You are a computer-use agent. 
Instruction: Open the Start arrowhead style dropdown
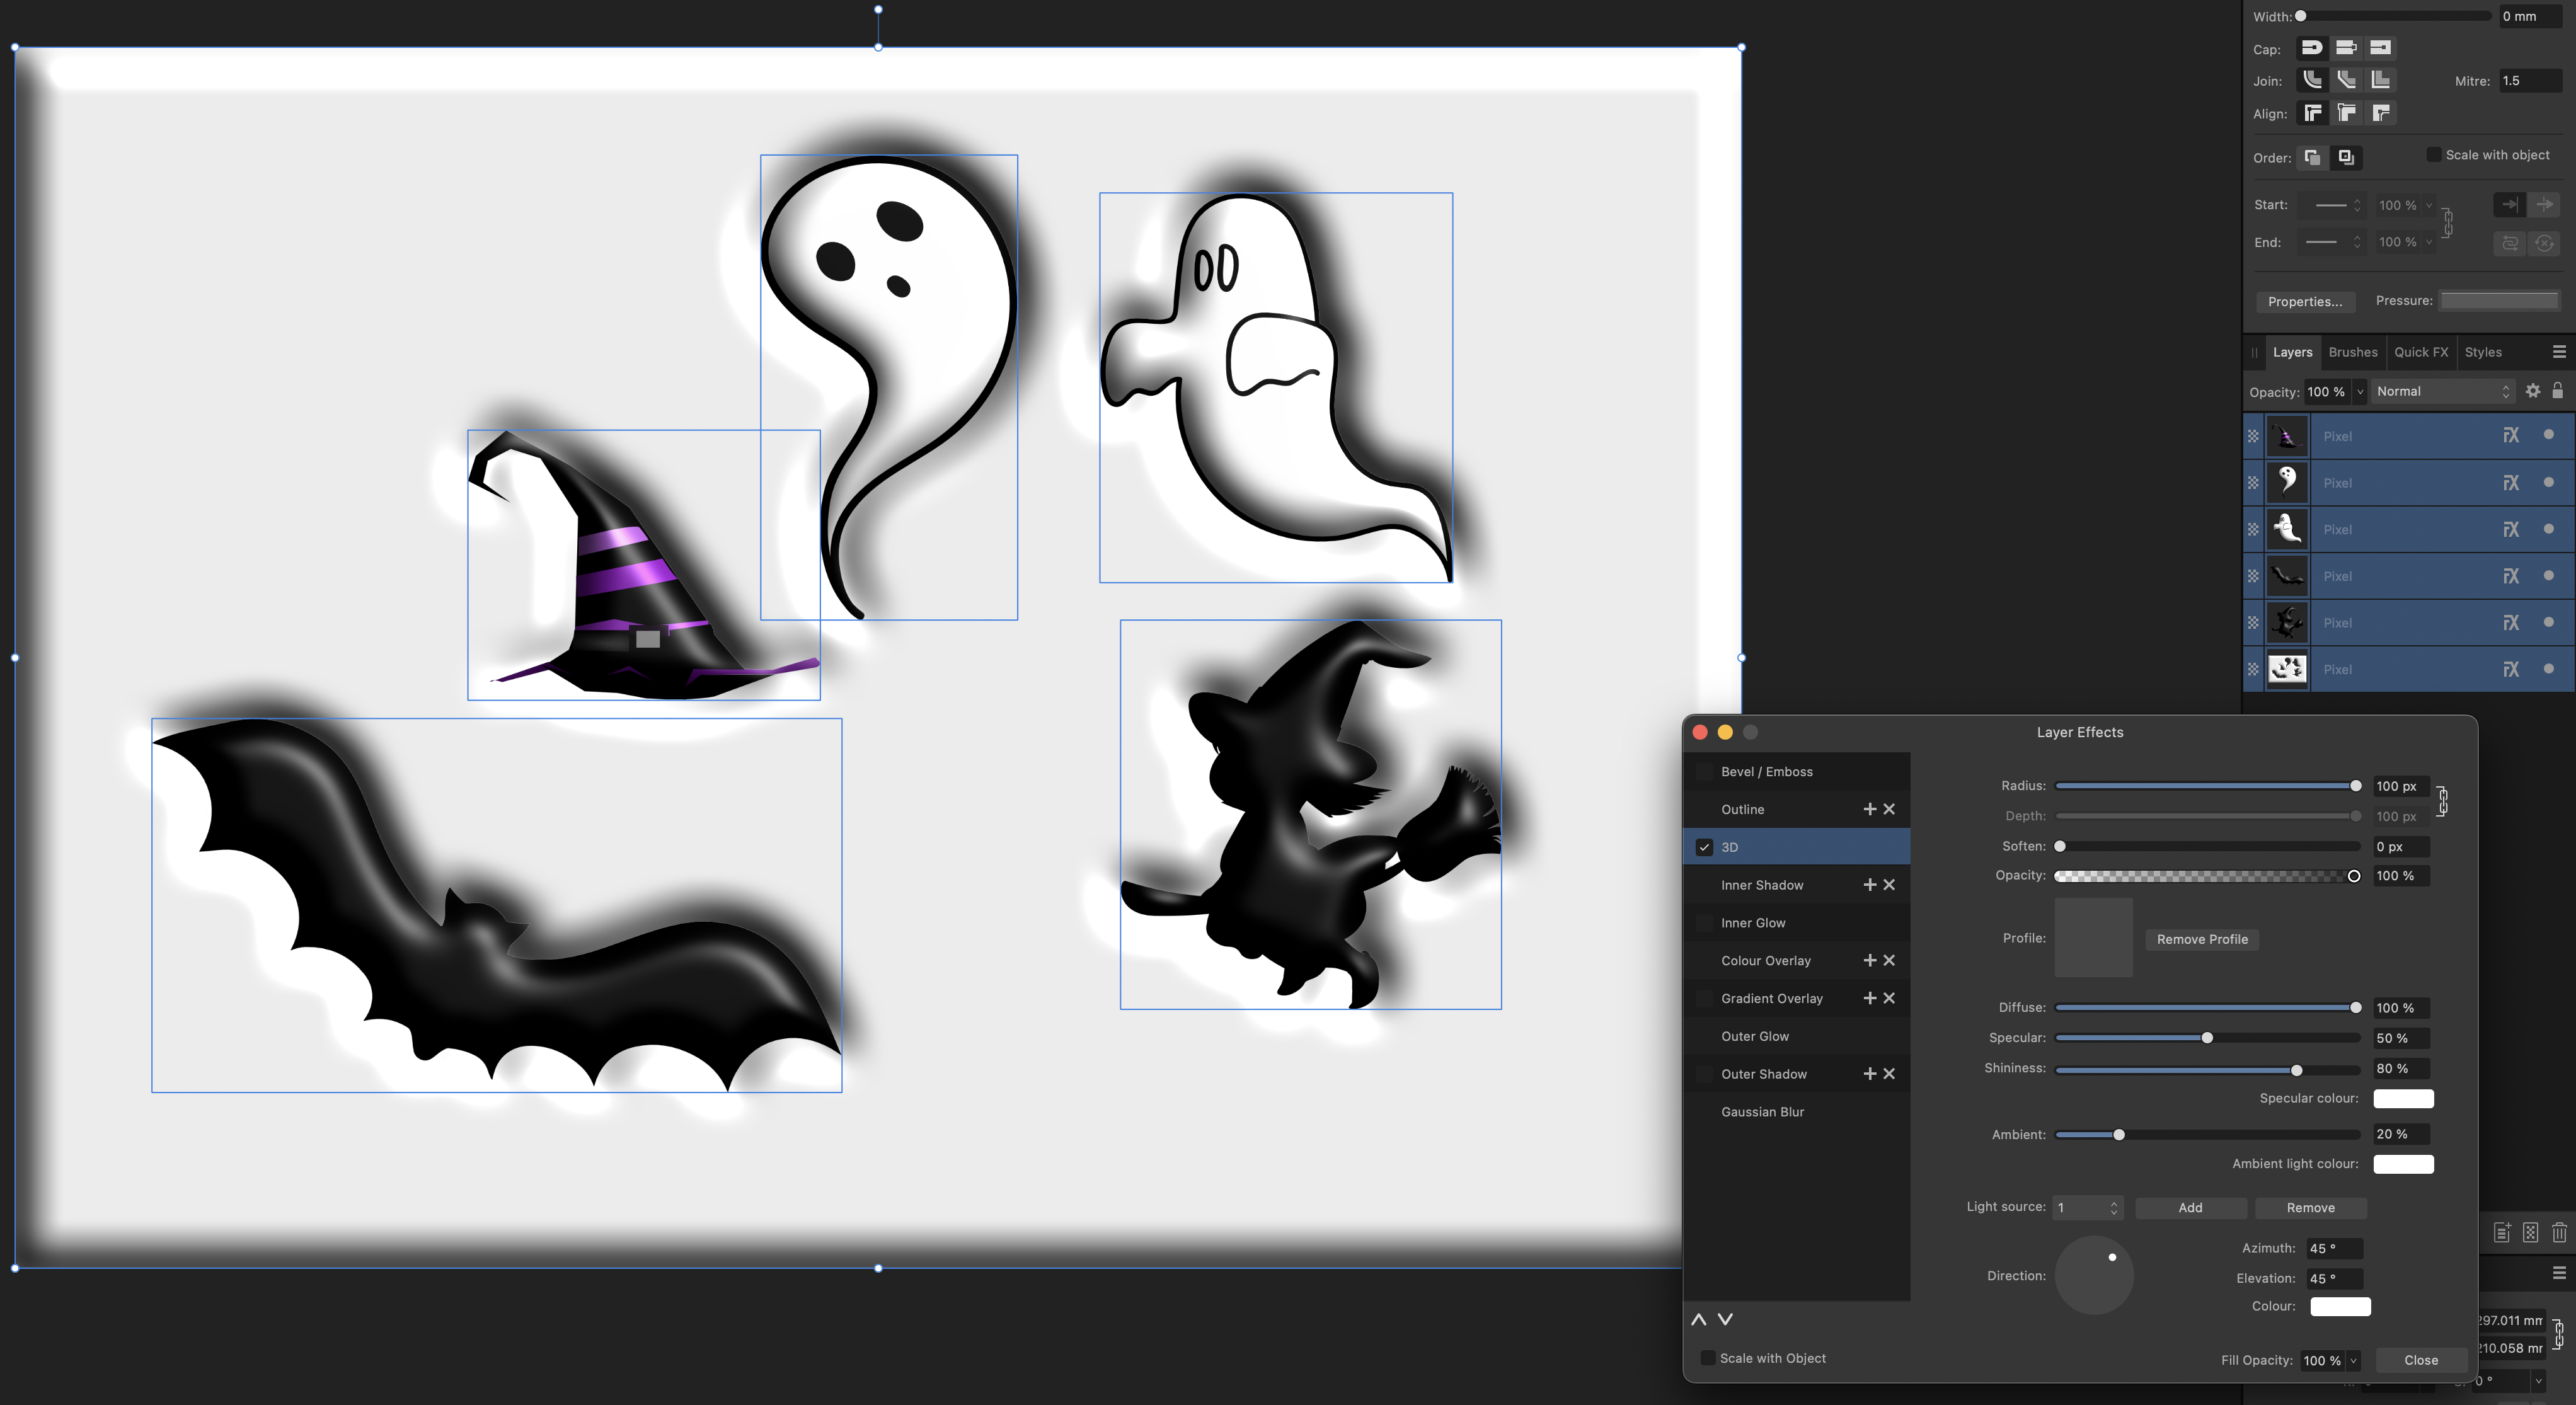click(2332, 205)
